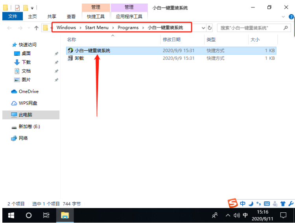The width and height of the screenshot is (295, 223).
Task: Unpin 图片 using its pin icon
Action: pyautogui.click(x=56, y=80)
